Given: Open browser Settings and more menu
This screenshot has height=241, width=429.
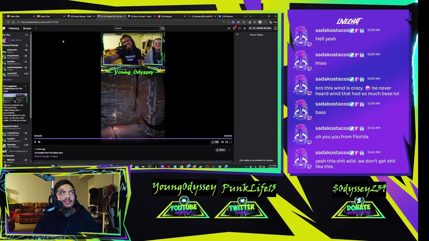Looking at the screenshot, I should (265, 22).
